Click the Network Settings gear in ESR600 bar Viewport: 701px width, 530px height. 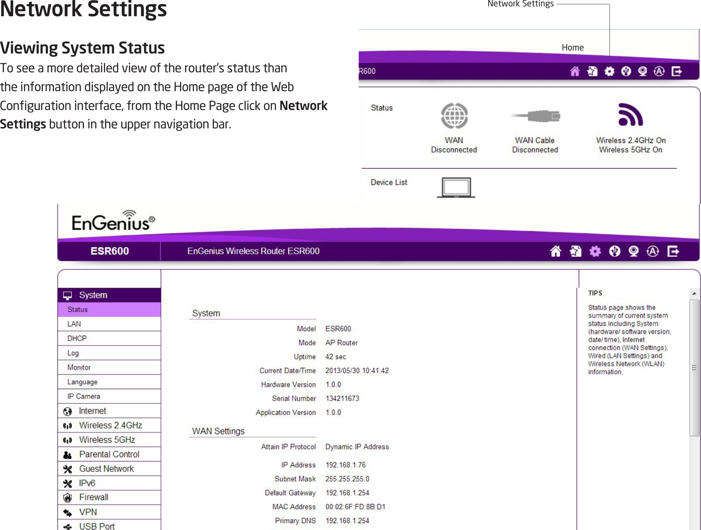[x=595, y=251]
